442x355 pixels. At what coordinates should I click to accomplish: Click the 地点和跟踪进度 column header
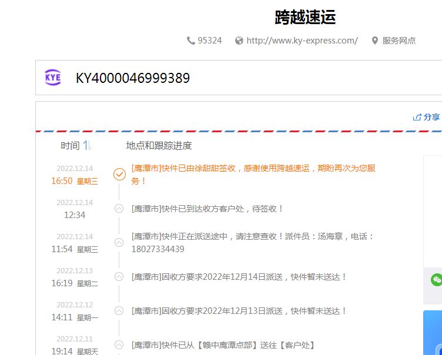pos(159,146)
